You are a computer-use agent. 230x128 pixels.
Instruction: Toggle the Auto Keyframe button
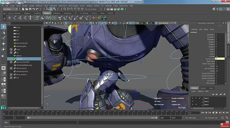(x=223, y=118)
